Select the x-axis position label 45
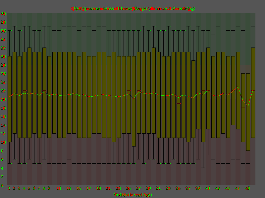Viewport: 265px width, 198px height. pyautogui.click(x=228, y=188)
